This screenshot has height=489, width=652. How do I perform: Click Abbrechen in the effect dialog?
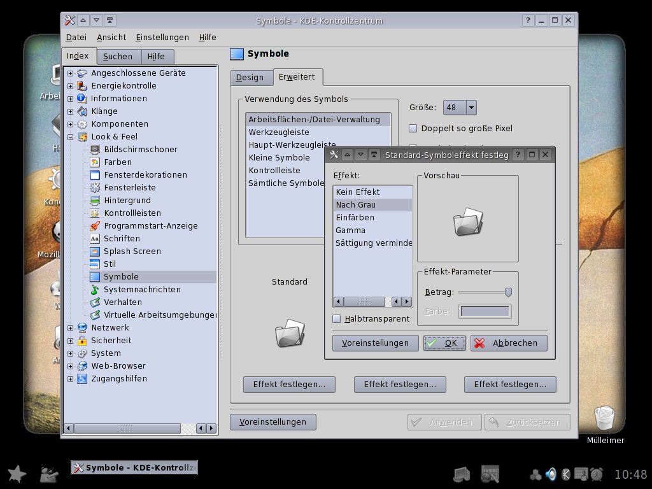(x=509, y=343)
